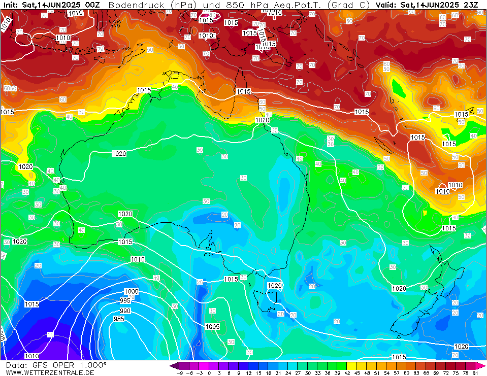The width and height of the screenshot is (487, 376).
Task: Click the bright green legend swatch between 39 and 42
Action: point(342,365)
